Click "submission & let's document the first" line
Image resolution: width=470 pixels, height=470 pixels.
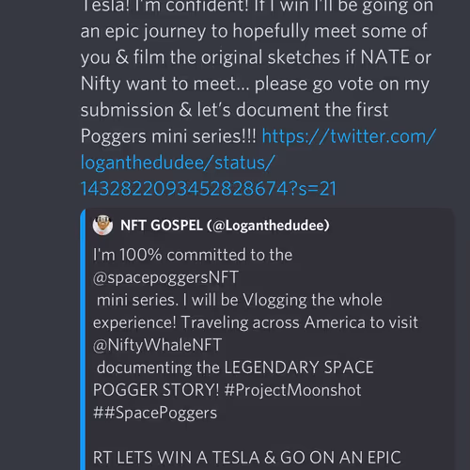[234, 110]
